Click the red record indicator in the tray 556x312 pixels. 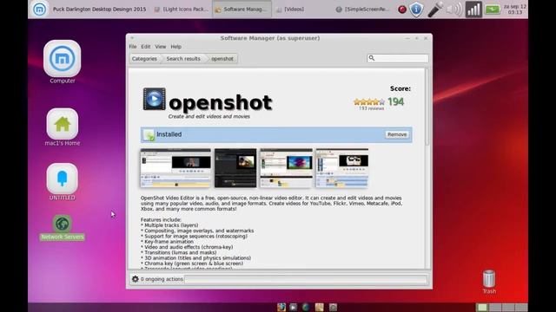pyautogui.click(x=402, y=10)
